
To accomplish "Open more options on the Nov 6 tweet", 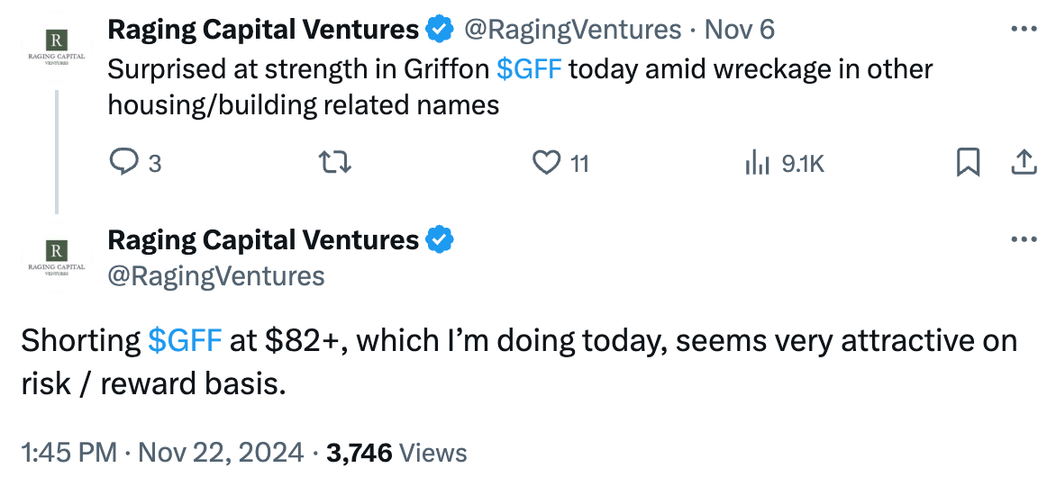I will click(x=1024, y=29).
